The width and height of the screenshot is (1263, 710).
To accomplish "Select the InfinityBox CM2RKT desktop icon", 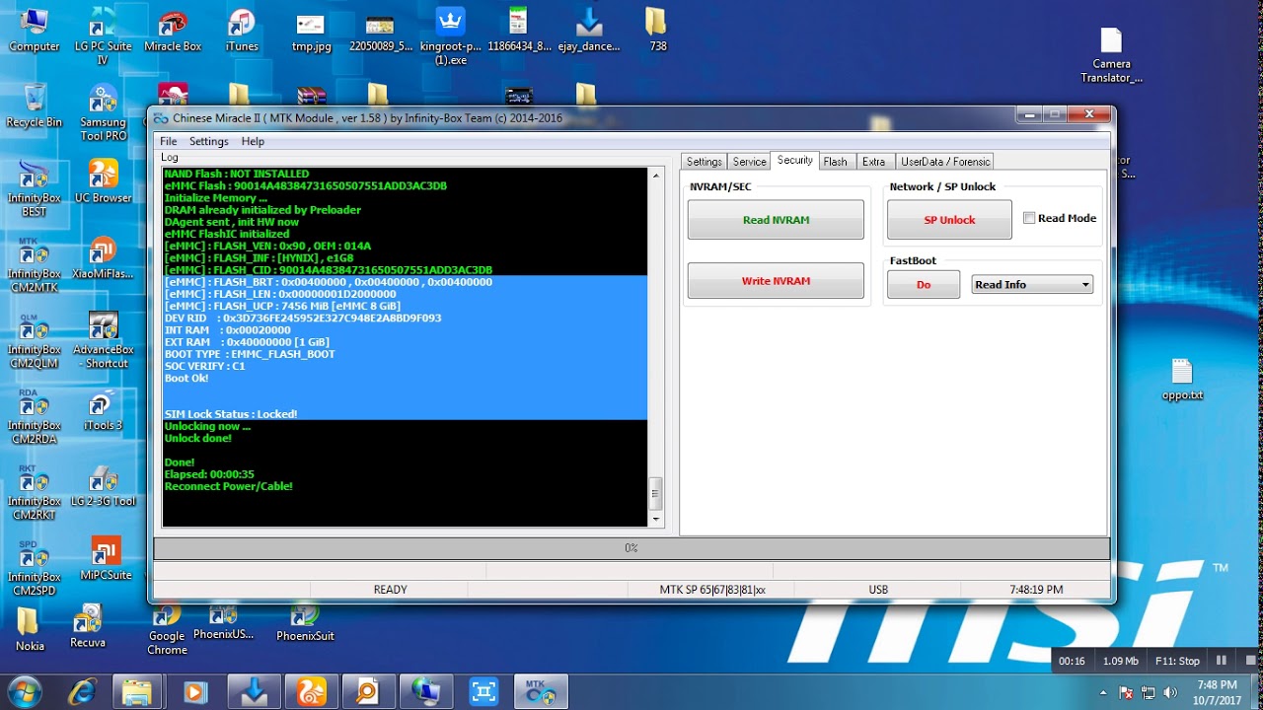I will coord(34,493).
